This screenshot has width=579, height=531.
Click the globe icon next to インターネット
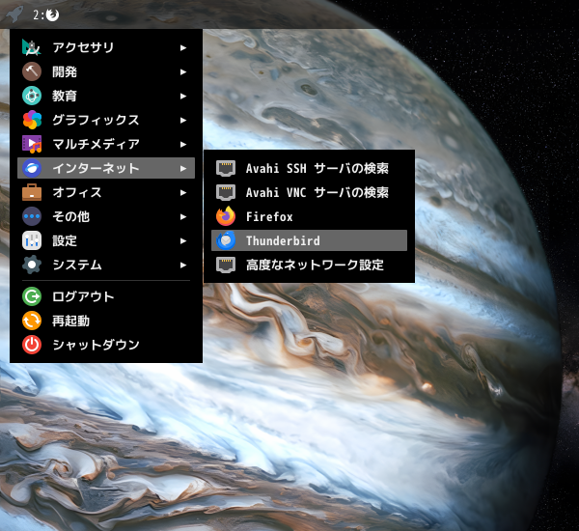pyautogui.click(x=32, y=168)
